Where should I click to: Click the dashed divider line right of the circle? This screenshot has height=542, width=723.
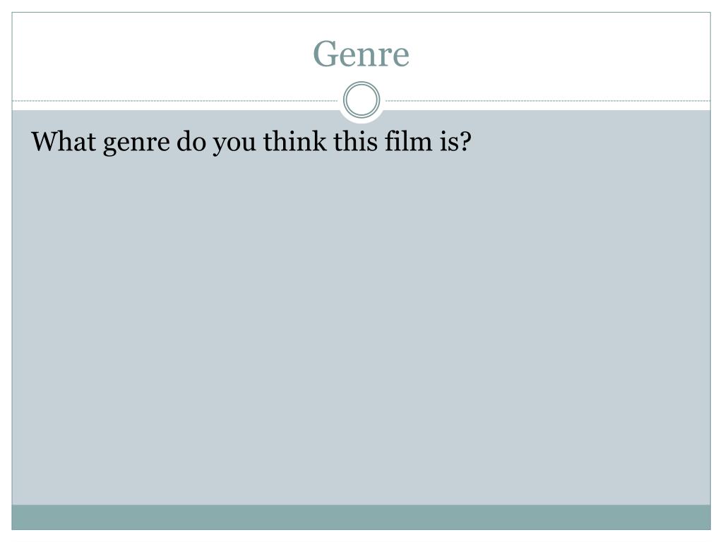(x=548, y=100)
